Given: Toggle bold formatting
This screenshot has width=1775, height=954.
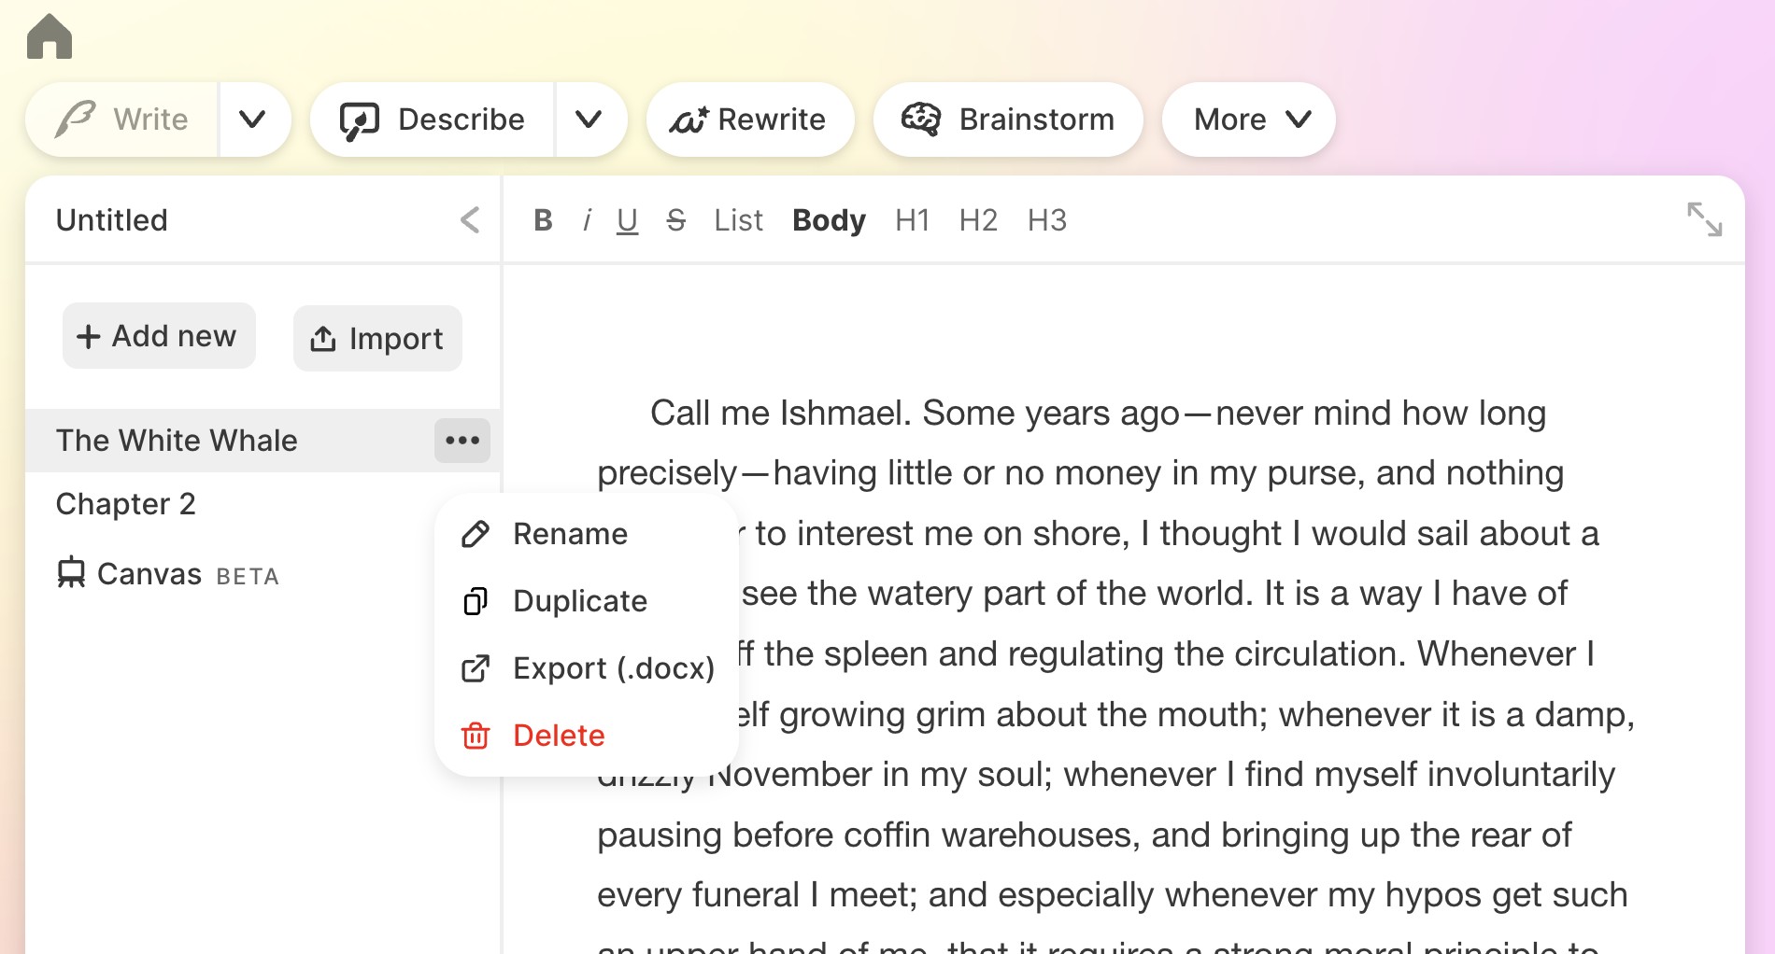Looking at the screenshot, I should (x=543, y=220).
